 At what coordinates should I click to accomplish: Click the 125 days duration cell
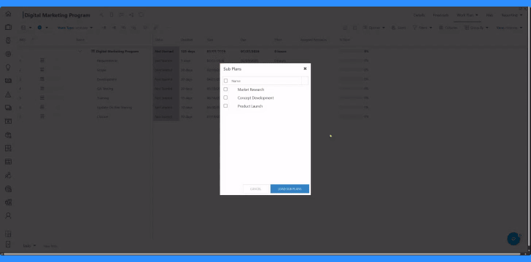187,52
